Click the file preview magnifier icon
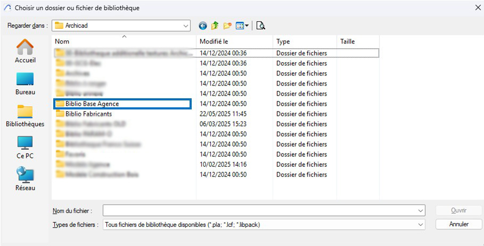 260,26
